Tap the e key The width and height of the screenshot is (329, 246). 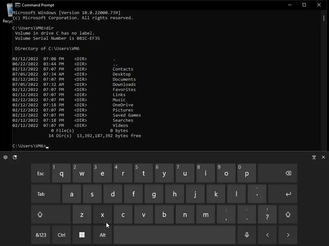click(102, 173)
